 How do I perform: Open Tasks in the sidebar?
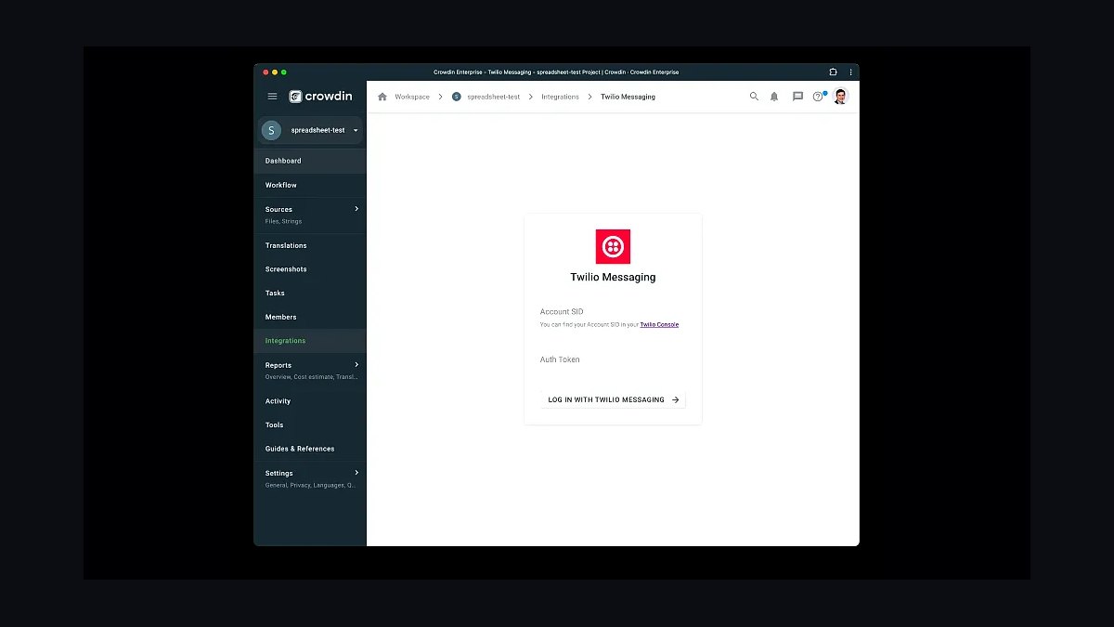(x=310, y=294)
